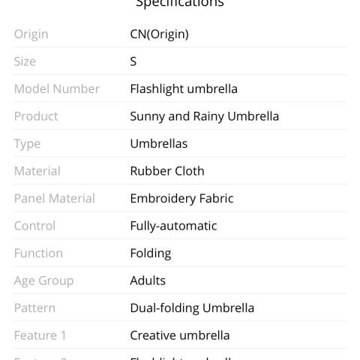Click Sunny and Rainy Umbrella text
The height and width of the screenshot is (360, 360).
pyautogui.click(x=205, y=116)
